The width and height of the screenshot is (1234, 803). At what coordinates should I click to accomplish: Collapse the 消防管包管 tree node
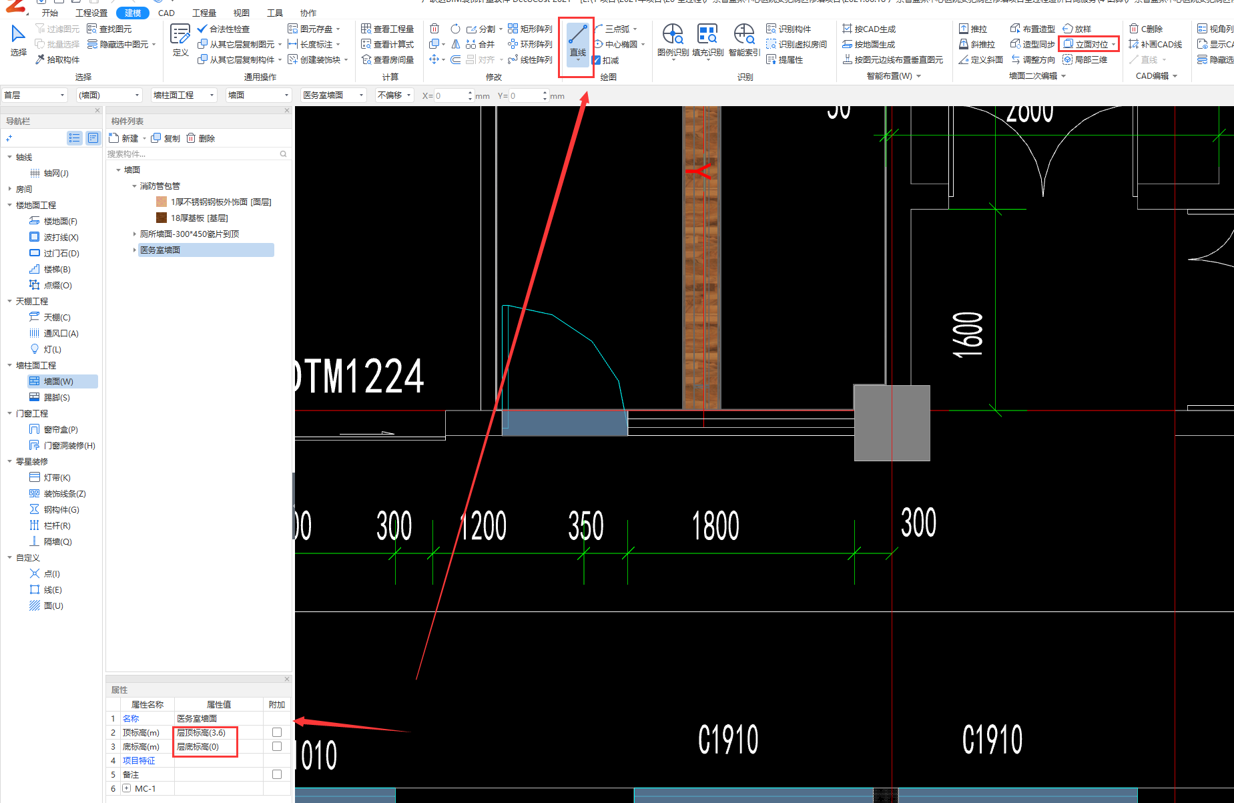point(134,186)
